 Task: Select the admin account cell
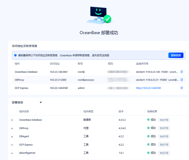(x=81, y=88)
